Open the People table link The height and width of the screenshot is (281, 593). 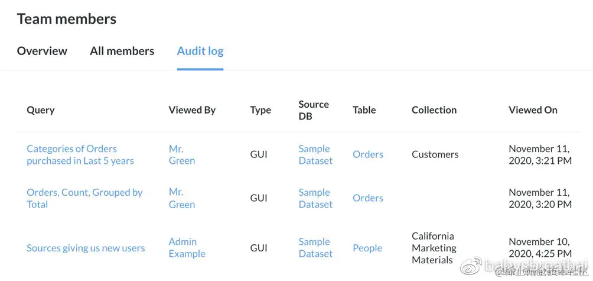tap(367, 248)
